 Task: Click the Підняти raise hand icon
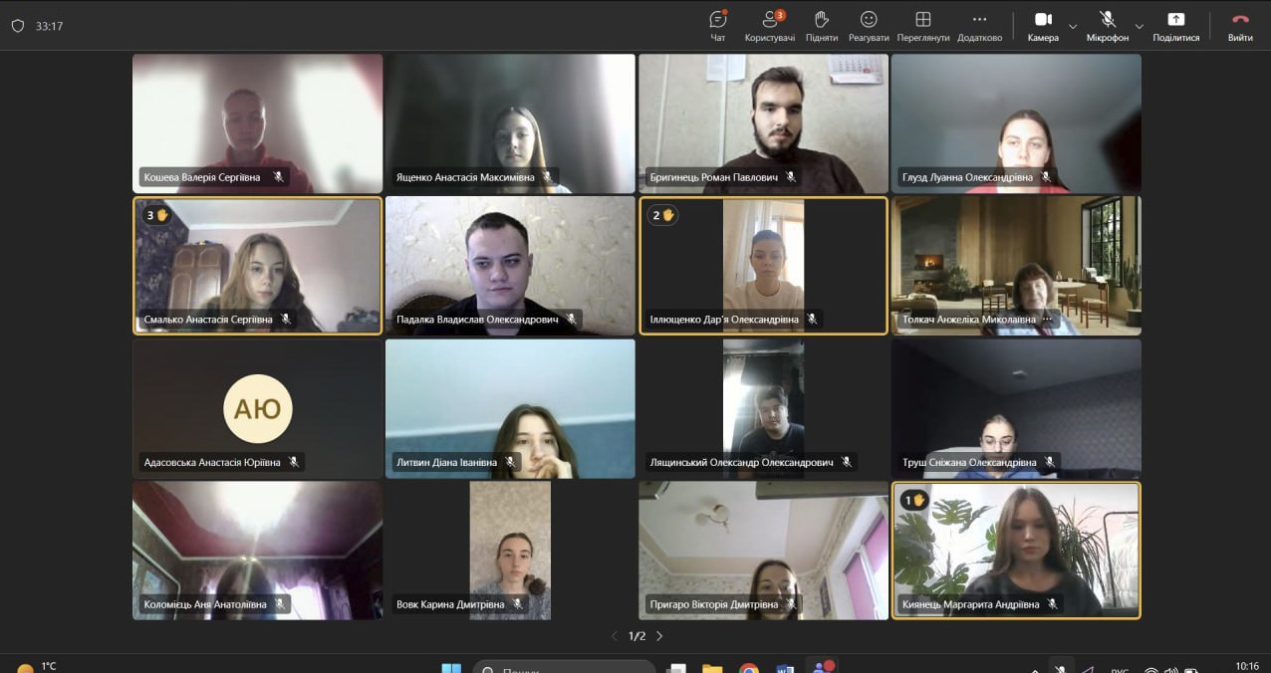821,25
